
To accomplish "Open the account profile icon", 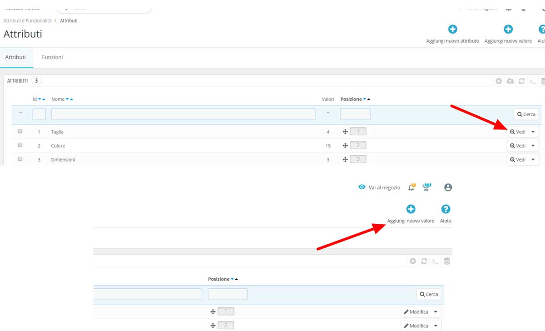I will point(448,187).
